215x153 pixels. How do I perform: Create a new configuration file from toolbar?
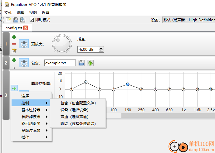coord(8,20)
